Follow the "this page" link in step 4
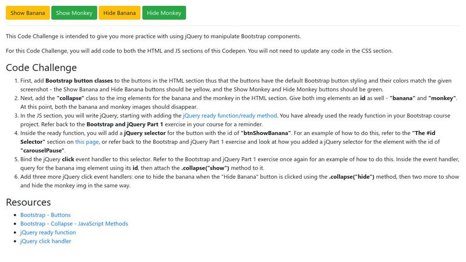 point(89,141)
